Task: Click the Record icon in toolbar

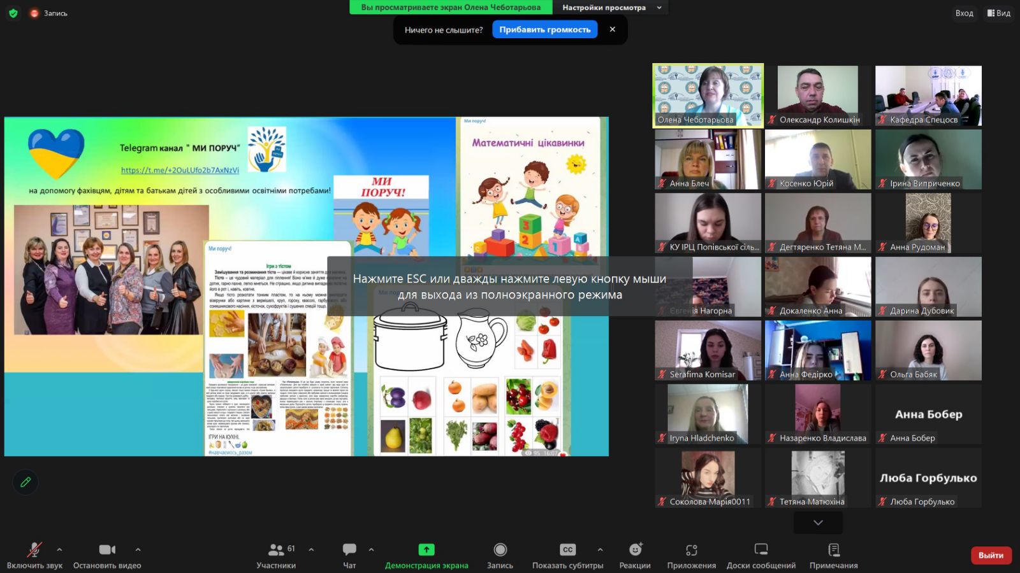Action: [x=500, y=549]
